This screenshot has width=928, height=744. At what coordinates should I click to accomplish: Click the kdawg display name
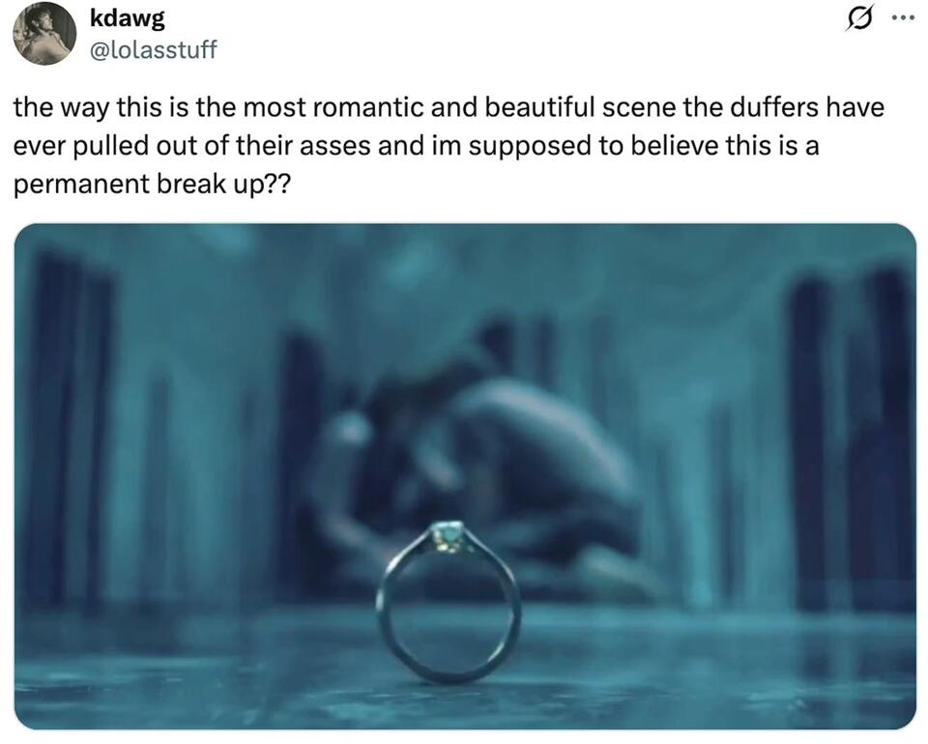click(x=128, y=18)
